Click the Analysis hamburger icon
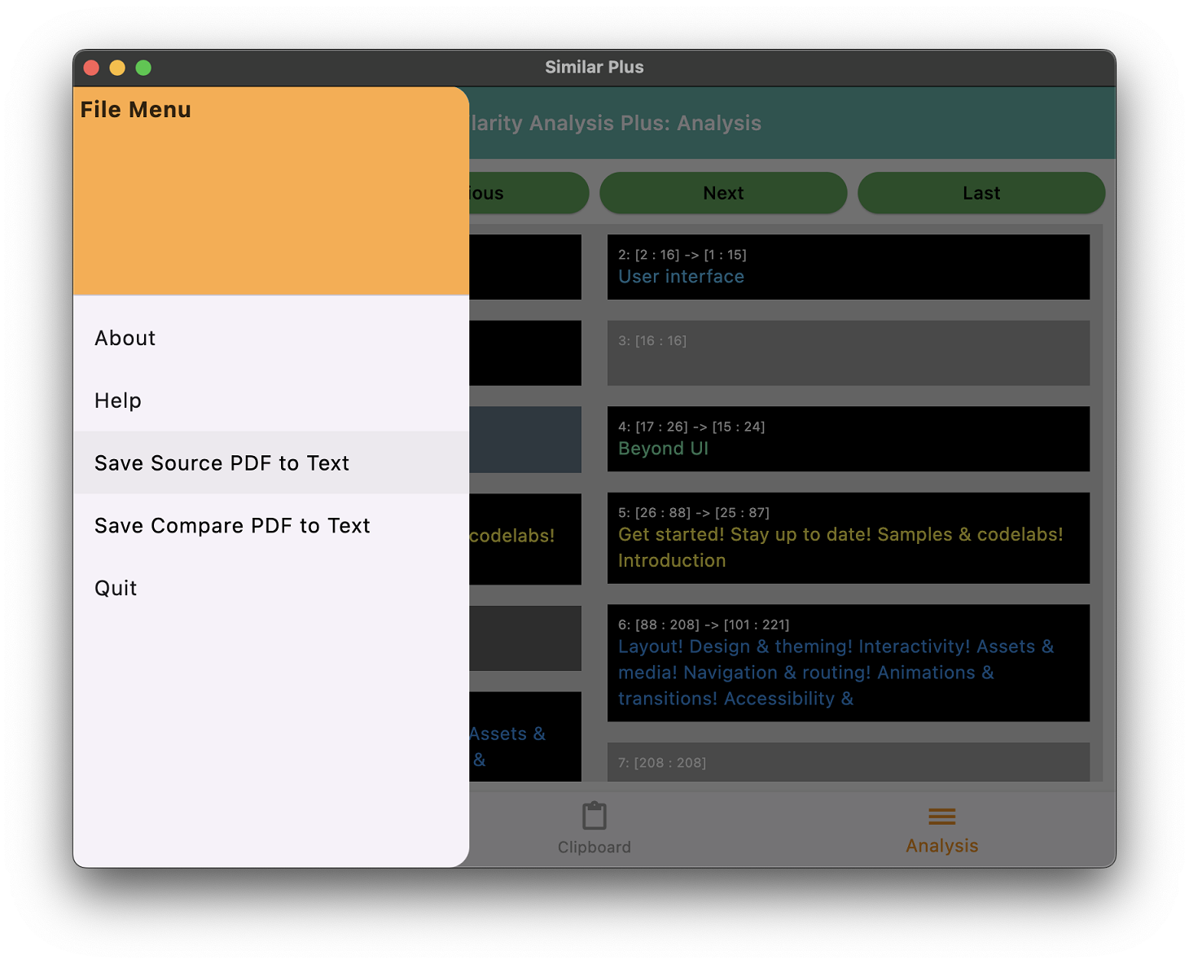Viewport: 1189px width, 964px height. coord(942,816)
